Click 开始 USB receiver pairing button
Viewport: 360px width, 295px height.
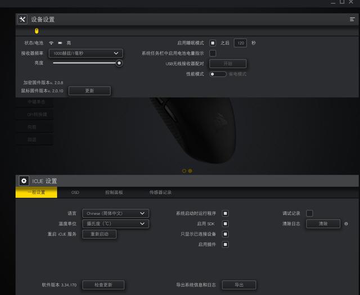point(228,63)
